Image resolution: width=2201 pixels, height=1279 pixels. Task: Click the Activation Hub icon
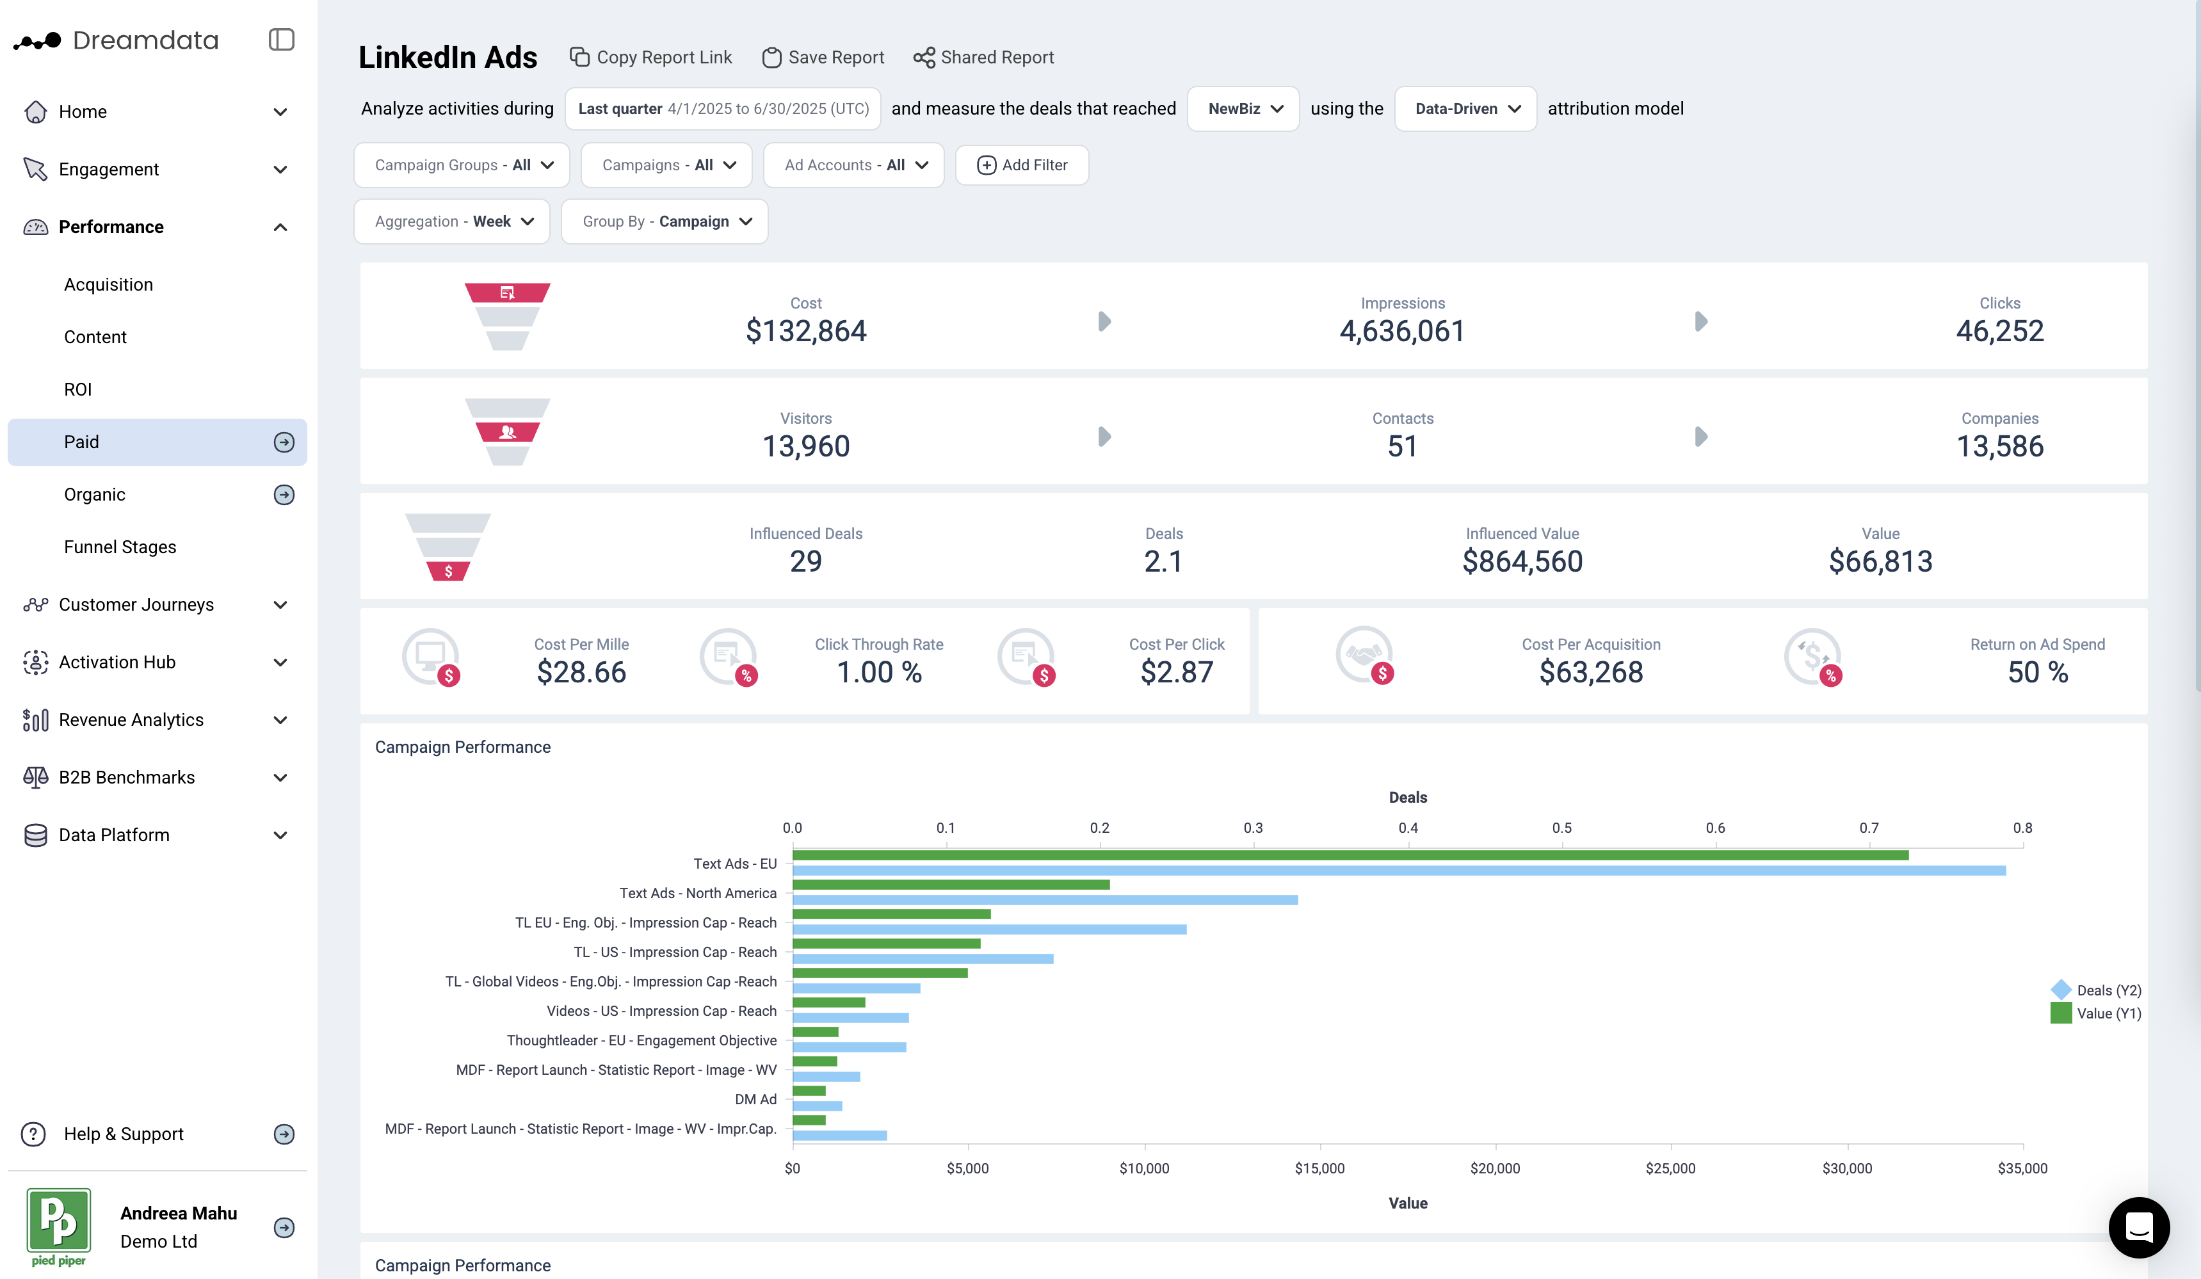pyautogui.click(x=36, y=662)
